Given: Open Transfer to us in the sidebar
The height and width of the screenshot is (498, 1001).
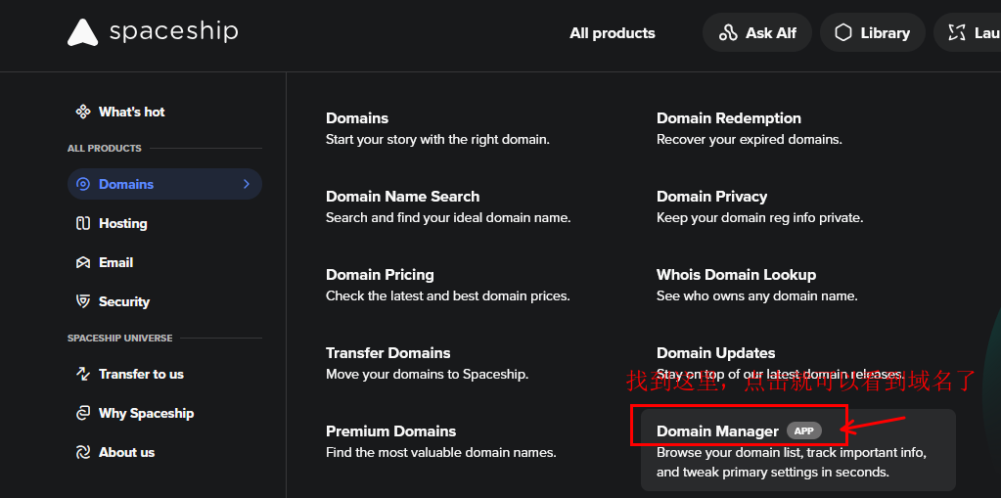Looking at the screenshot, I should click(141, 374).
